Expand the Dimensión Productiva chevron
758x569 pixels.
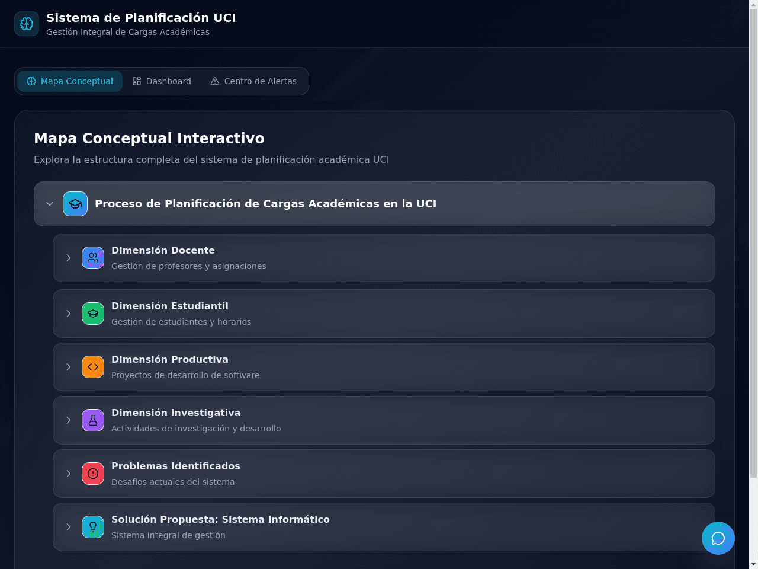coord(69,367)
